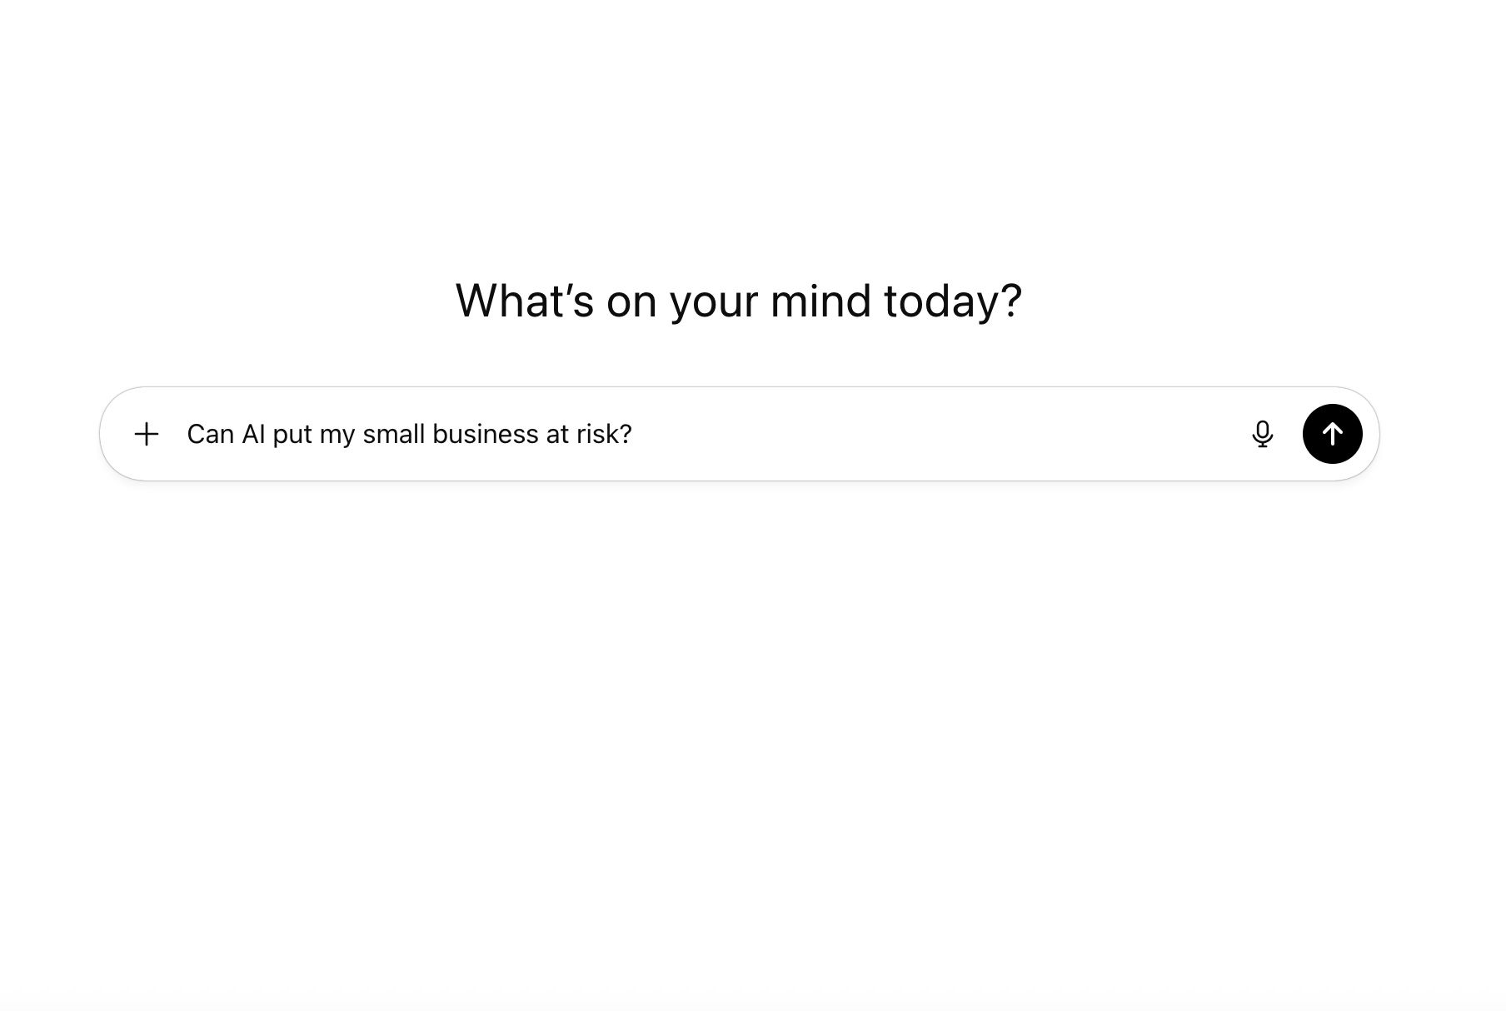Click the word "risk?" in the prompt
Image resolution: width=1506 pixels, height=1011 pixels.
[604, 434]
